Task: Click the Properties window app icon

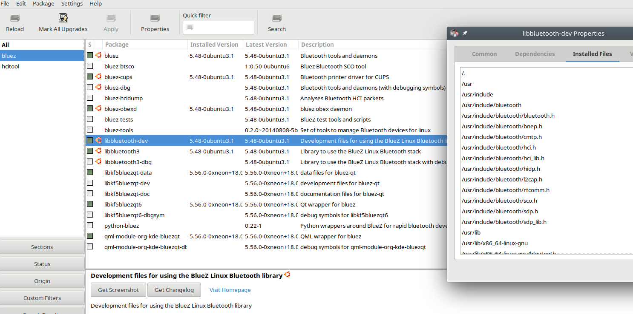Action: click(x=454, y=33)
